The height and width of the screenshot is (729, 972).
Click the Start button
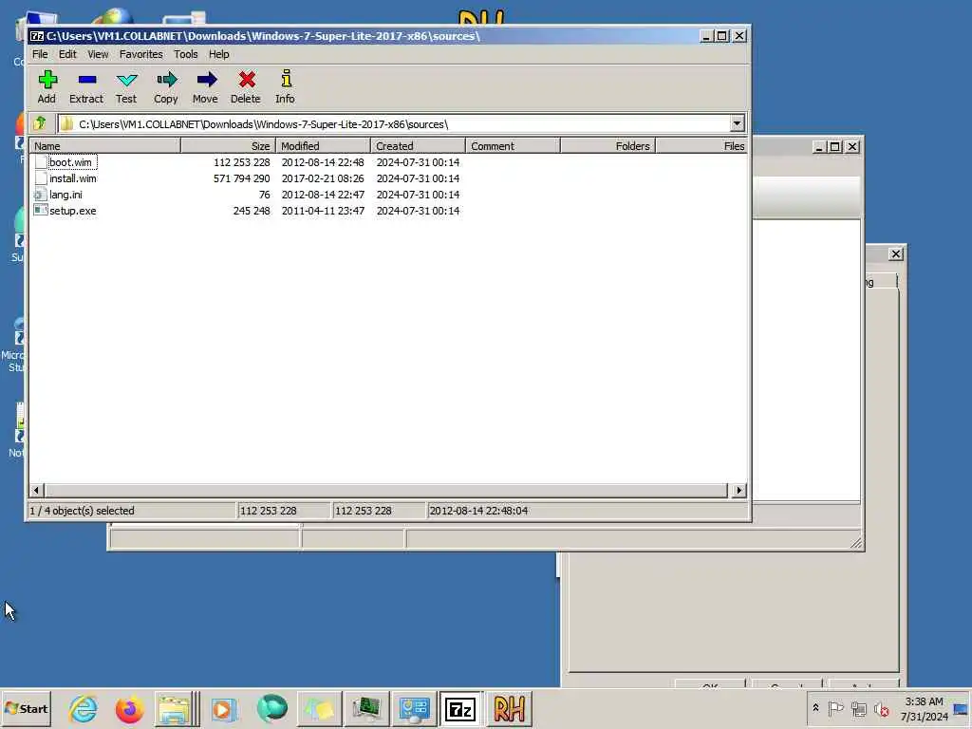click(27, 708)
